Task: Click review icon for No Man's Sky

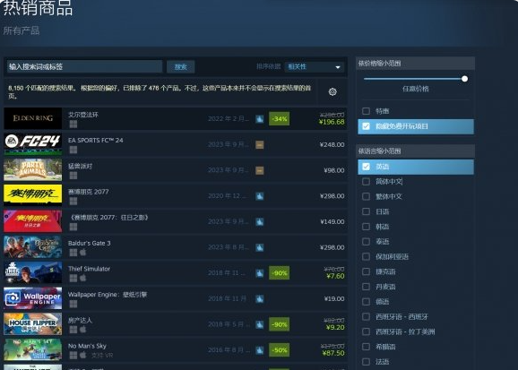Action: (260, 350)
